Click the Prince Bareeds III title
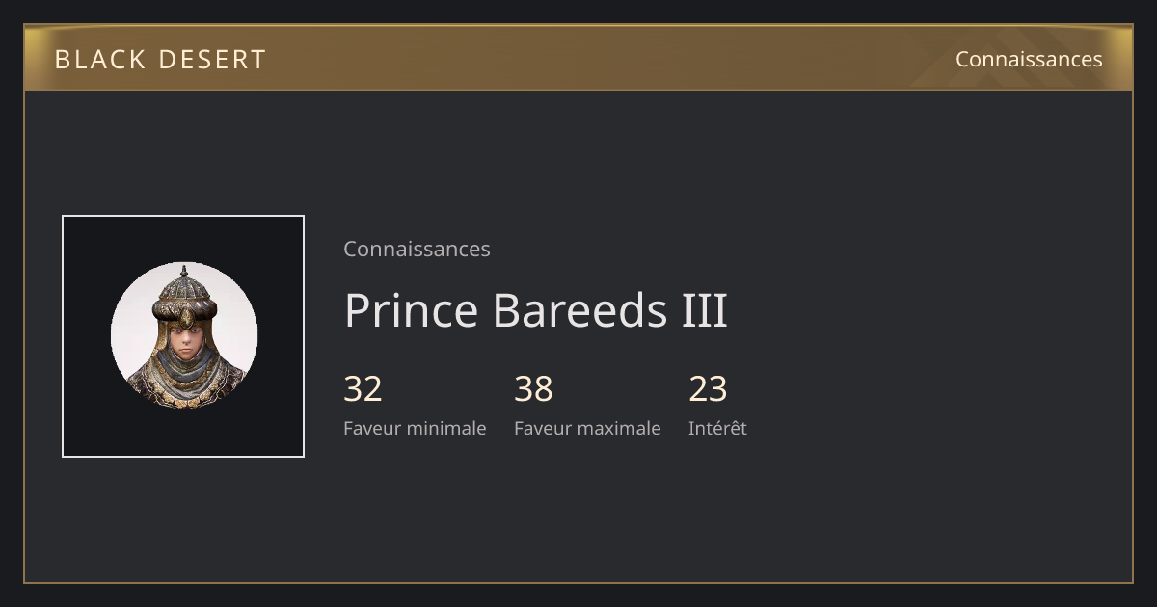Screen dimensions: 1157x607 coord(535,310)
